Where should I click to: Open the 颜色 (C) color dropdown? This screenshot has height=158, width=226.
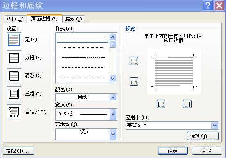click(113, 97)
